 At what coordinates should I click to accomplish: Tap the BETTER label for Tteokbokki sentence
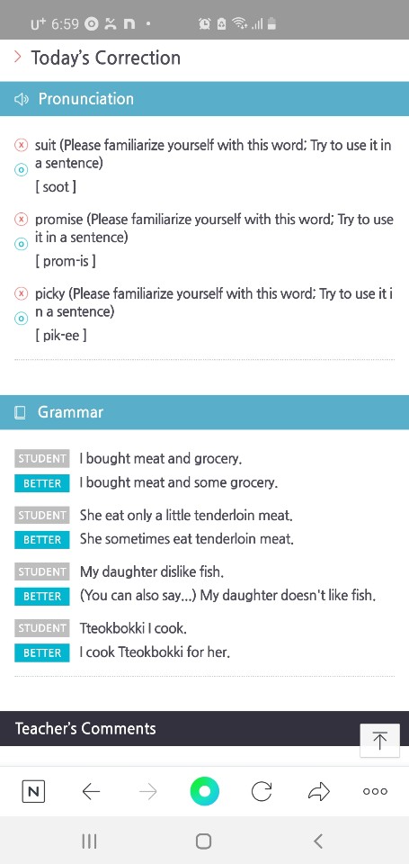pos(42,653)
